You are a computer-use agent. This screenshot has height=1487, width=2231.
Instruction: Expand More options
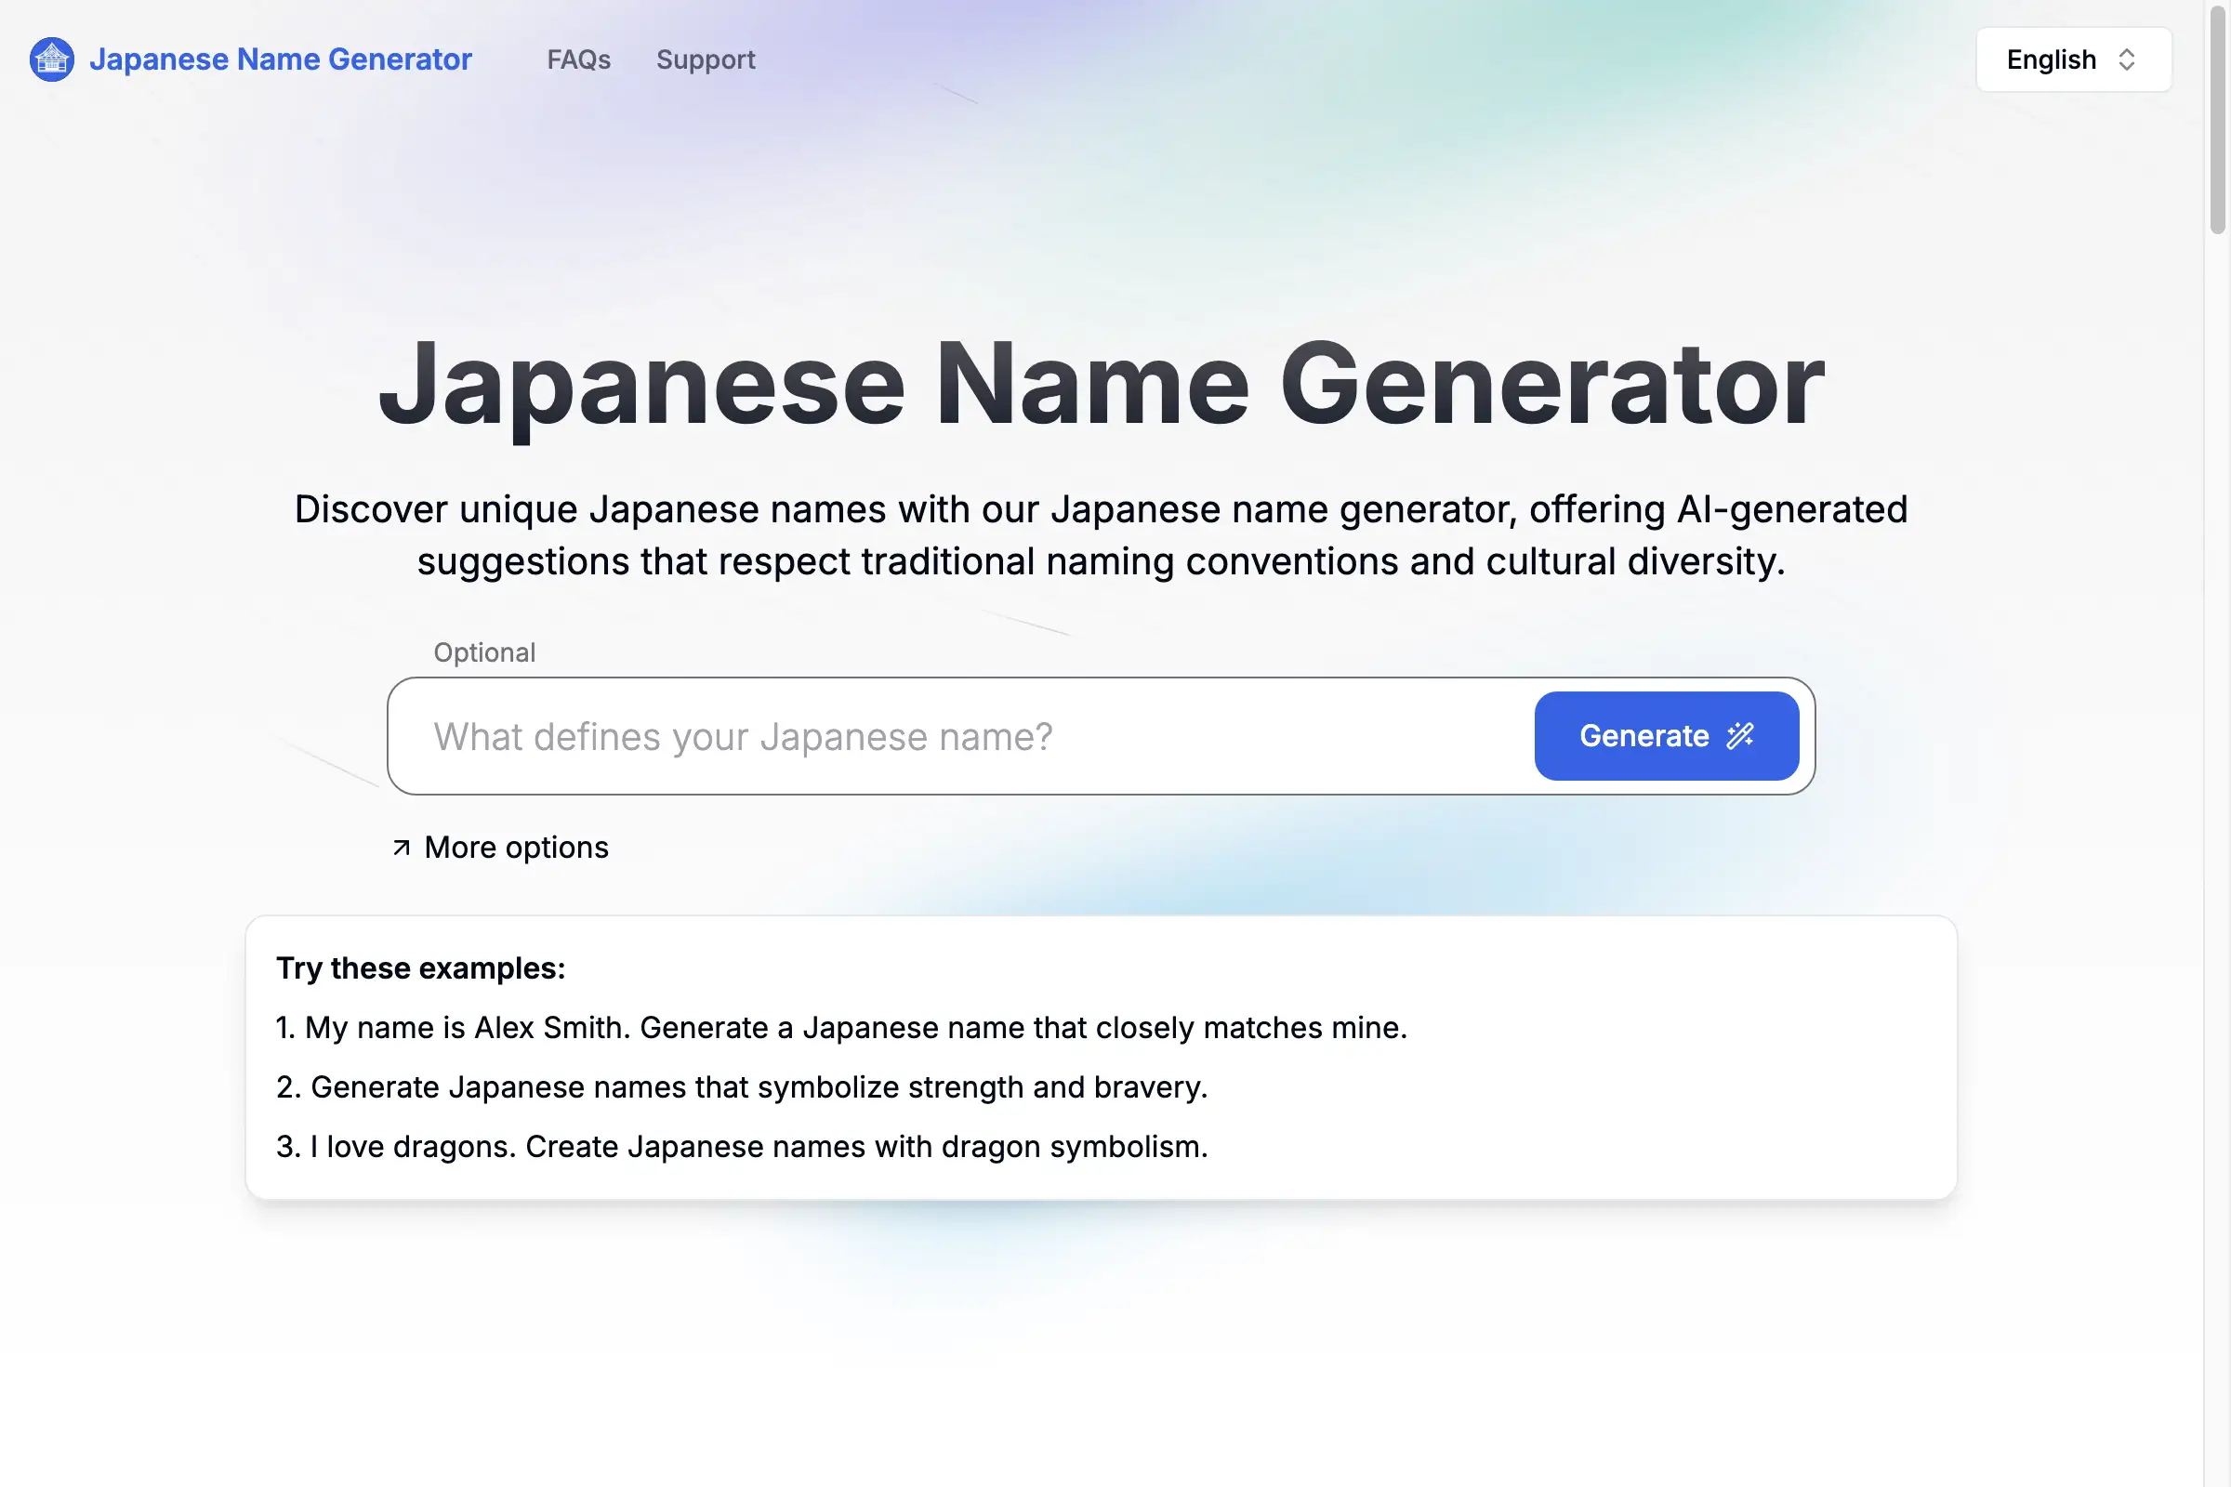pos(515,848)
